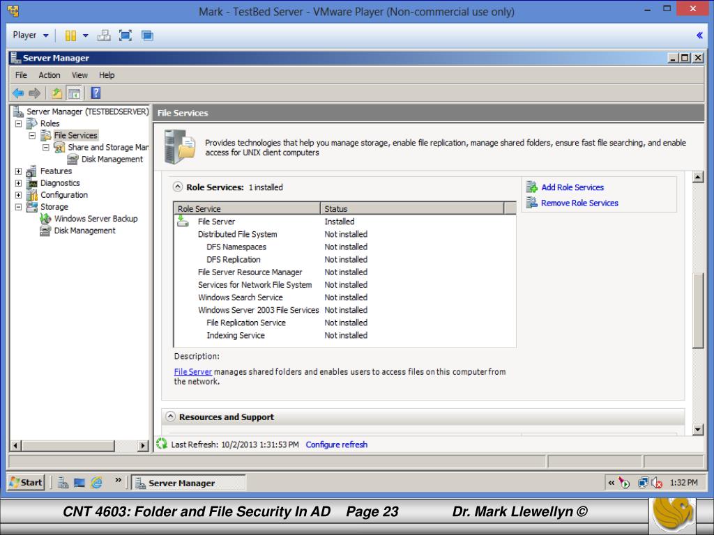Click the Show Desktop quick launch icon
Viewport: 714px width, 535px height.
pyautogui.click(x=79, y=483)
